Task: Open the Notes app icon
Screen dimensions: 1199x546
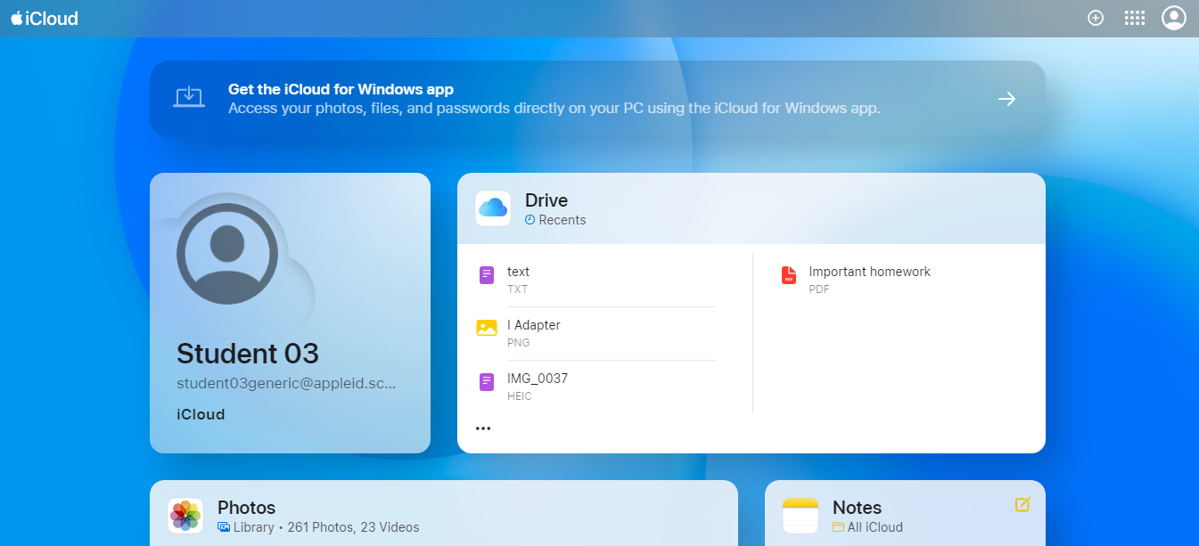Action: tap(801, 516)
